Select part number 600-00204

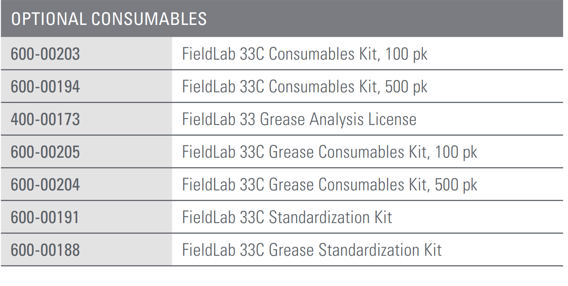[45, 185]
